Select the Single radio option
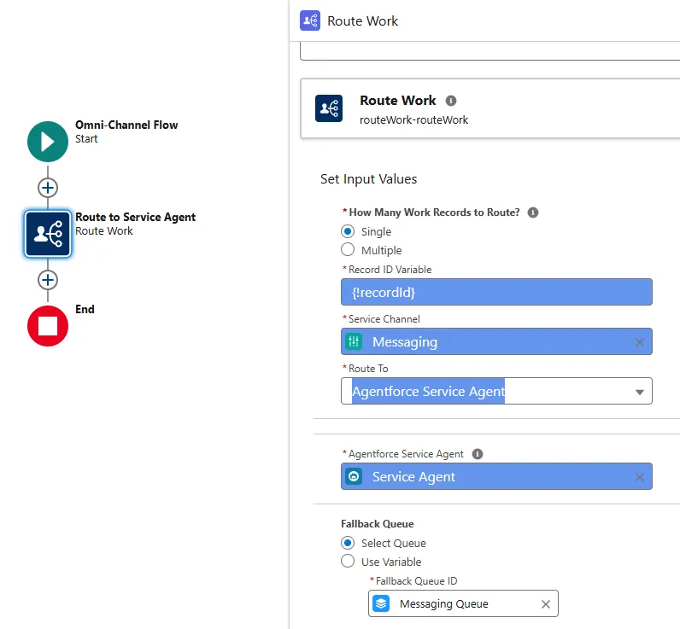 [348, 231]
